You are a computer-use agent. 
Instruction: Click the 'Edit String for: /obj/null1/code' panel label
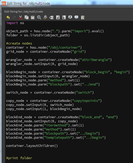tap(24, 12)
